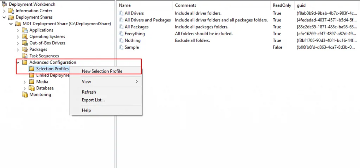360x168 pixels.
Task: Click the Applications node icon
Action: pos(25,30)
